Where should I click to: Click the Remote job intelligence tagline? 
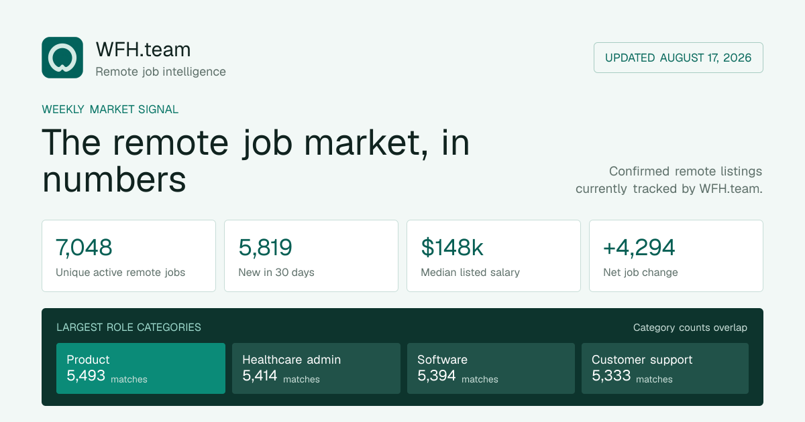160,72
